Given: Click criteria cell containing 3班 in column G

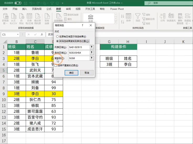Looking at the screenshot, I should (109, 64).
